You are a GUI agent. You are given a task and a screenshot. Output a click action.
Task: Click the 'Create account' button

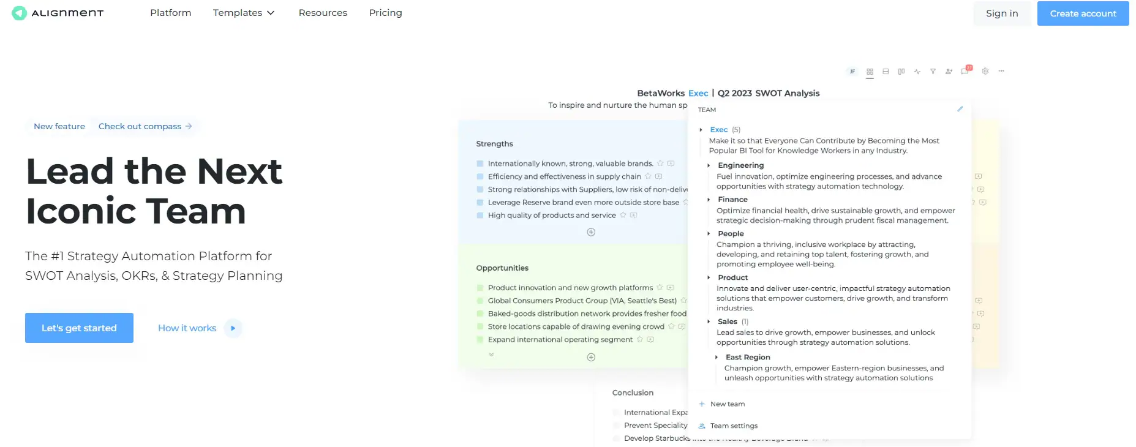pyautogui.click(x=1083, y=13)
